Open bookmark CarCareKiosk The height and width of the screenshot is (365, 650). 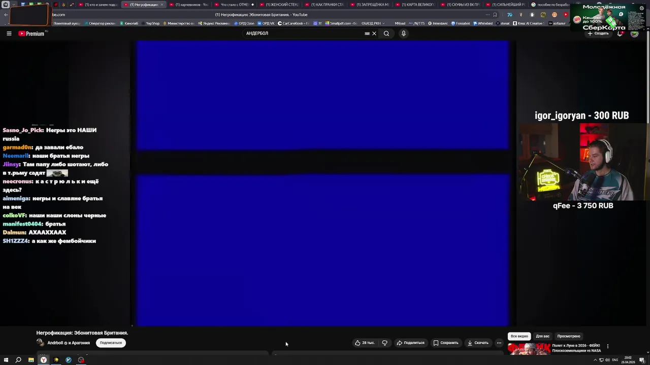293,23
